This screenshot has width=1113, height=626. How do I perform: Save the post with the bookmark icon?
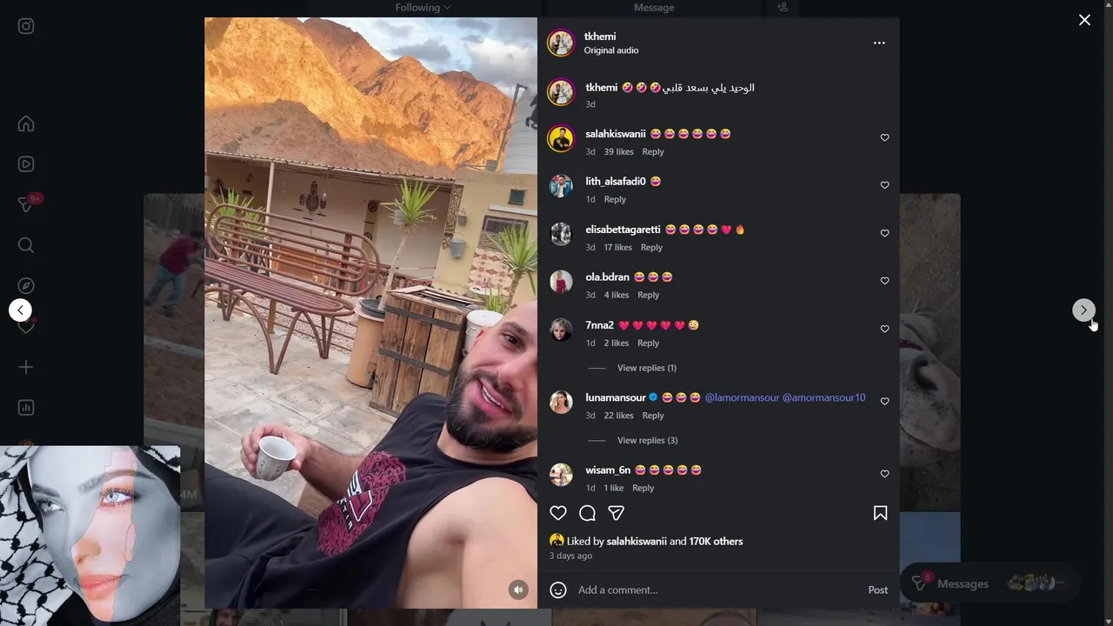pos(880,513)
